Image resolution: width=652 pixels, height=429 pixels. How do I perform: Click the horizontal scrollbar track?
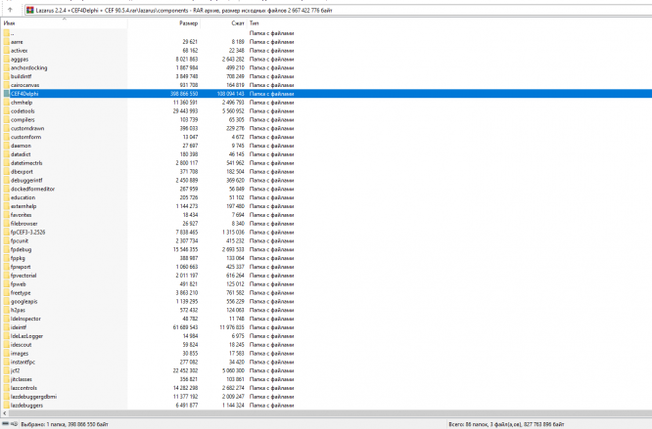330,413
